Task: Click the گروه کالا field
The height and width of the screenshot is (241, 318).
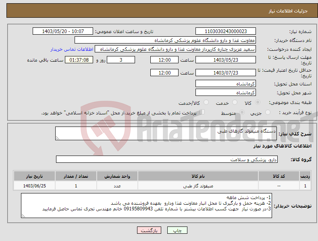Action: tap(167, 160)
